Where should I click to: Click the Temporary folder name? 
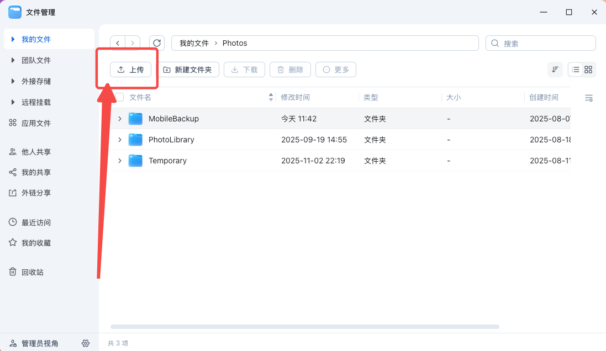pos(167,161)
